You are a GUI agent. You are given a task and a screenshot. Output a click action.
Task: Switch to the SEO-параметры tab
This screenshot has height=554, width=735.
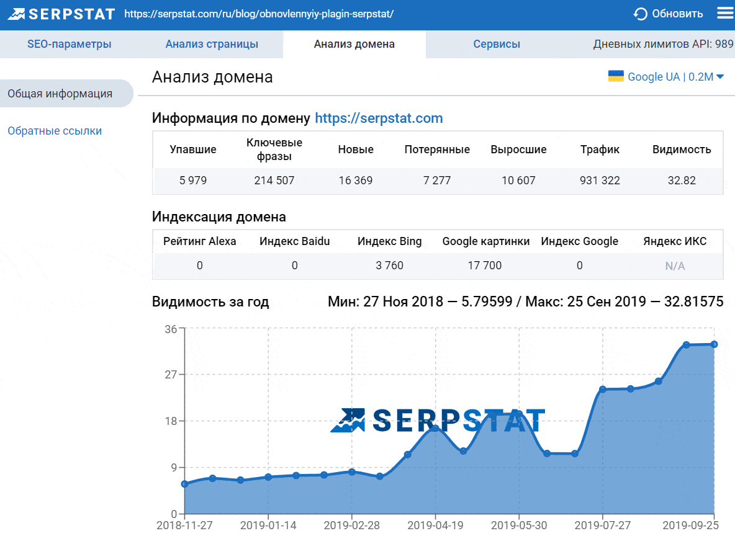tap(70, 44)
